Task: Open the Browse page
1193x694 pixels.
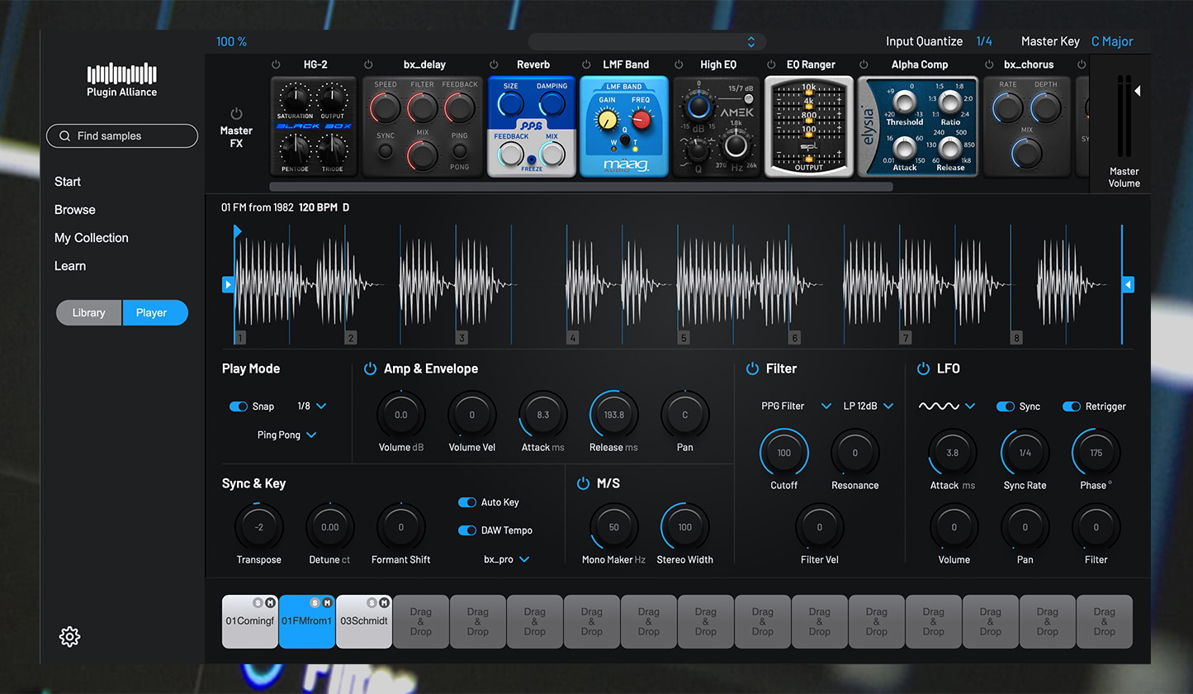Action: pyautogui.click(x=75, y=210)
